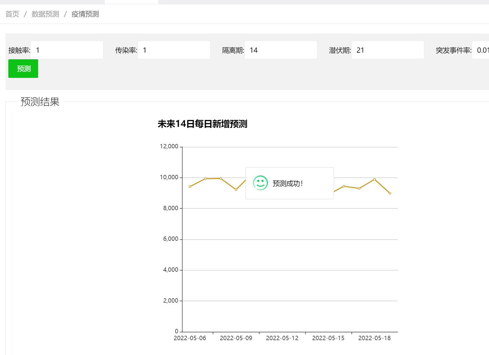Click the 2022-05-06 x-axis label
489x355 pixels.
pyautogui.click(x=190, y=338)
